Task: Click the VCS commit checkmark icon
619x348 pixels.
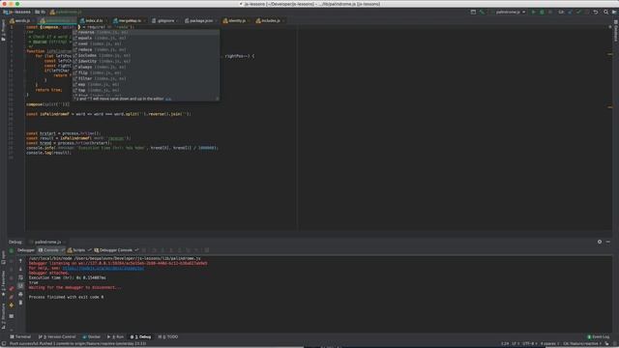Action: [578, 13]
